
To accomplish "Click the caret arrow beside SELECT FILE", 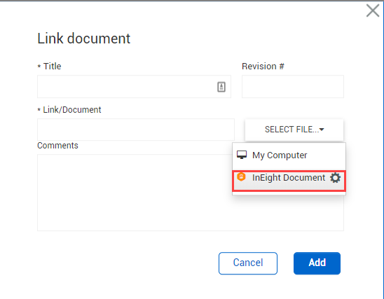I will click(x=322, y=130).
